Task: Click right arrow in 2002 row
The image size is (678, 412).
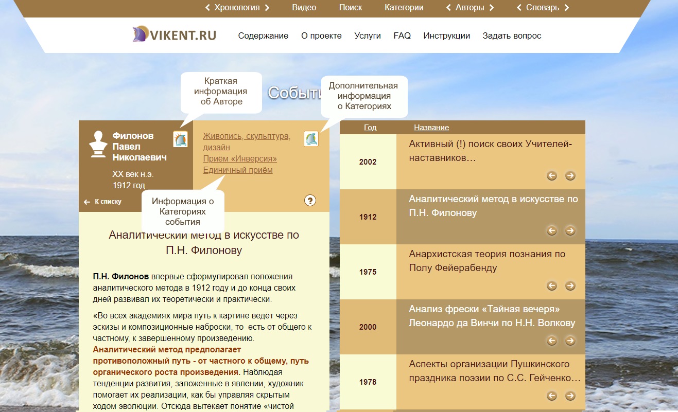Action: (x=570, y=176)
